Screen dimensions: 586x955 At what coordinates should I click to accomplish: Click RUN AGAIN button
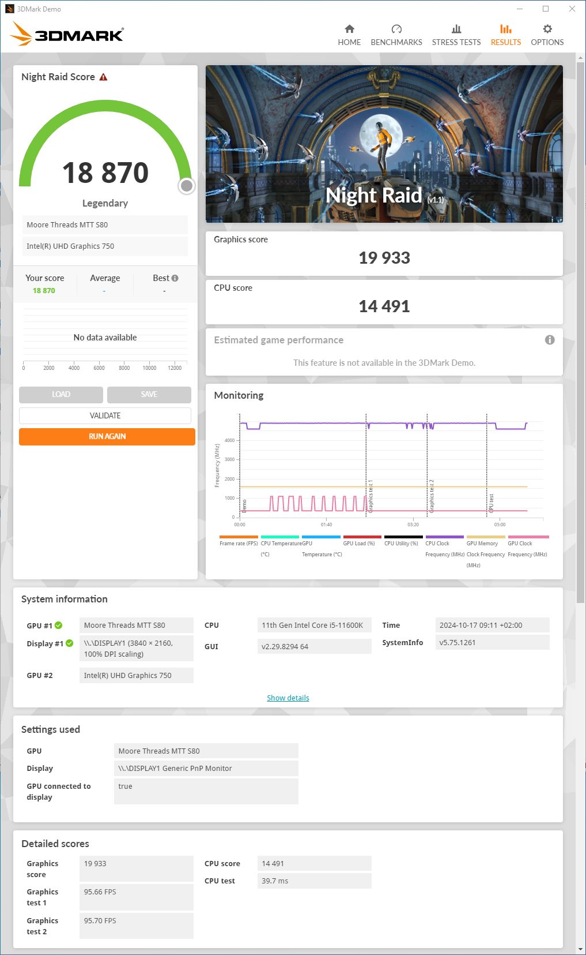[x=107, y=437]
